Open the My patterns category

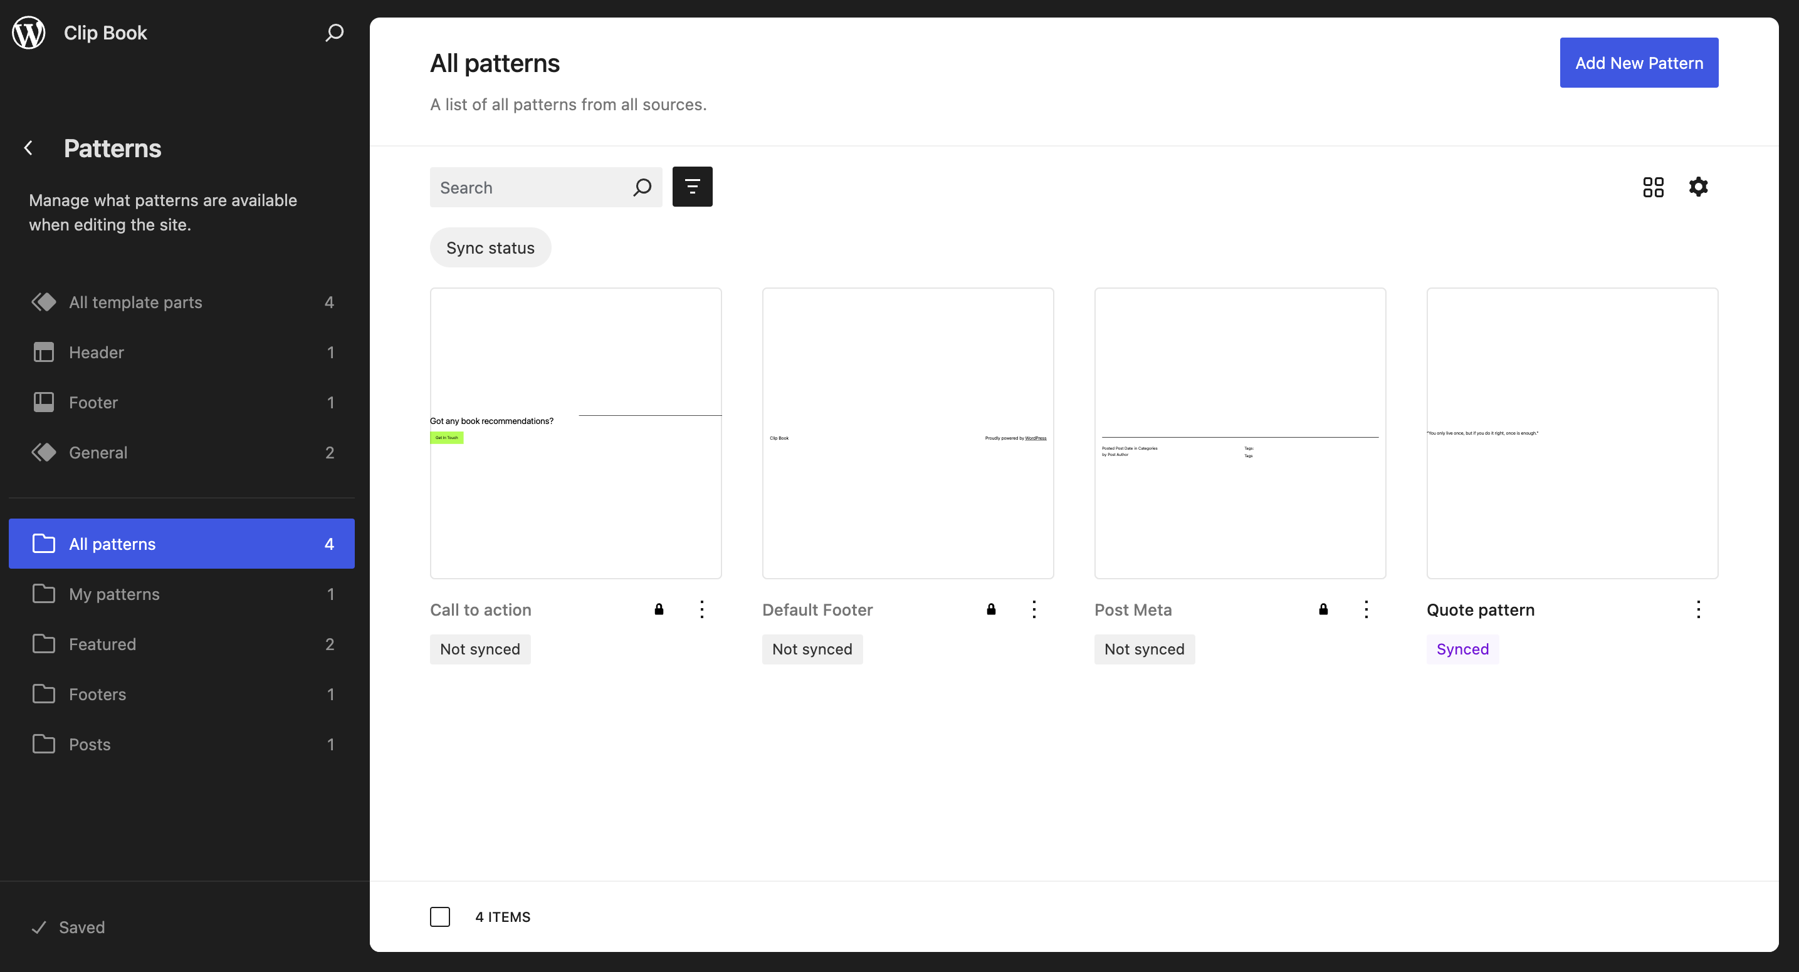(x=182, y=594)
